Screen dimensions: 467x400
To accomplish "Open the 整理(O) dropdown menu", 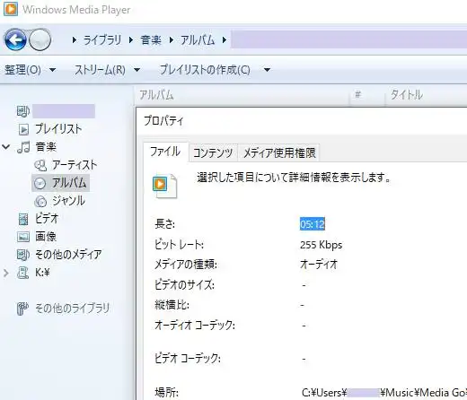I will 30,70.
